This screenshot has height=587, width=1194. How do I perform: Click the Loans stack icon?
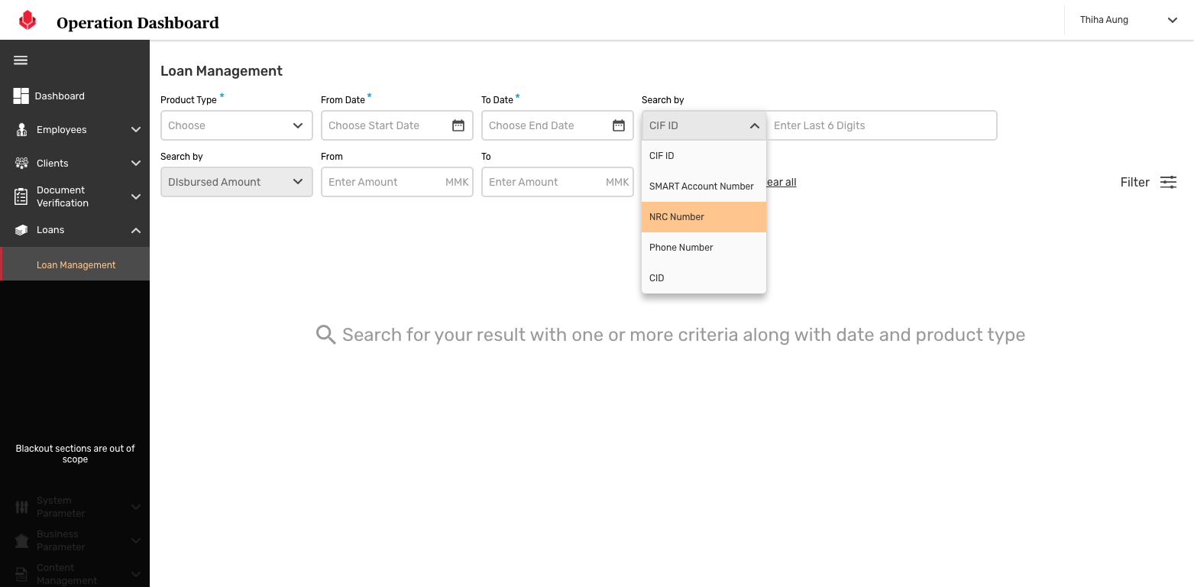pos(21,230)
